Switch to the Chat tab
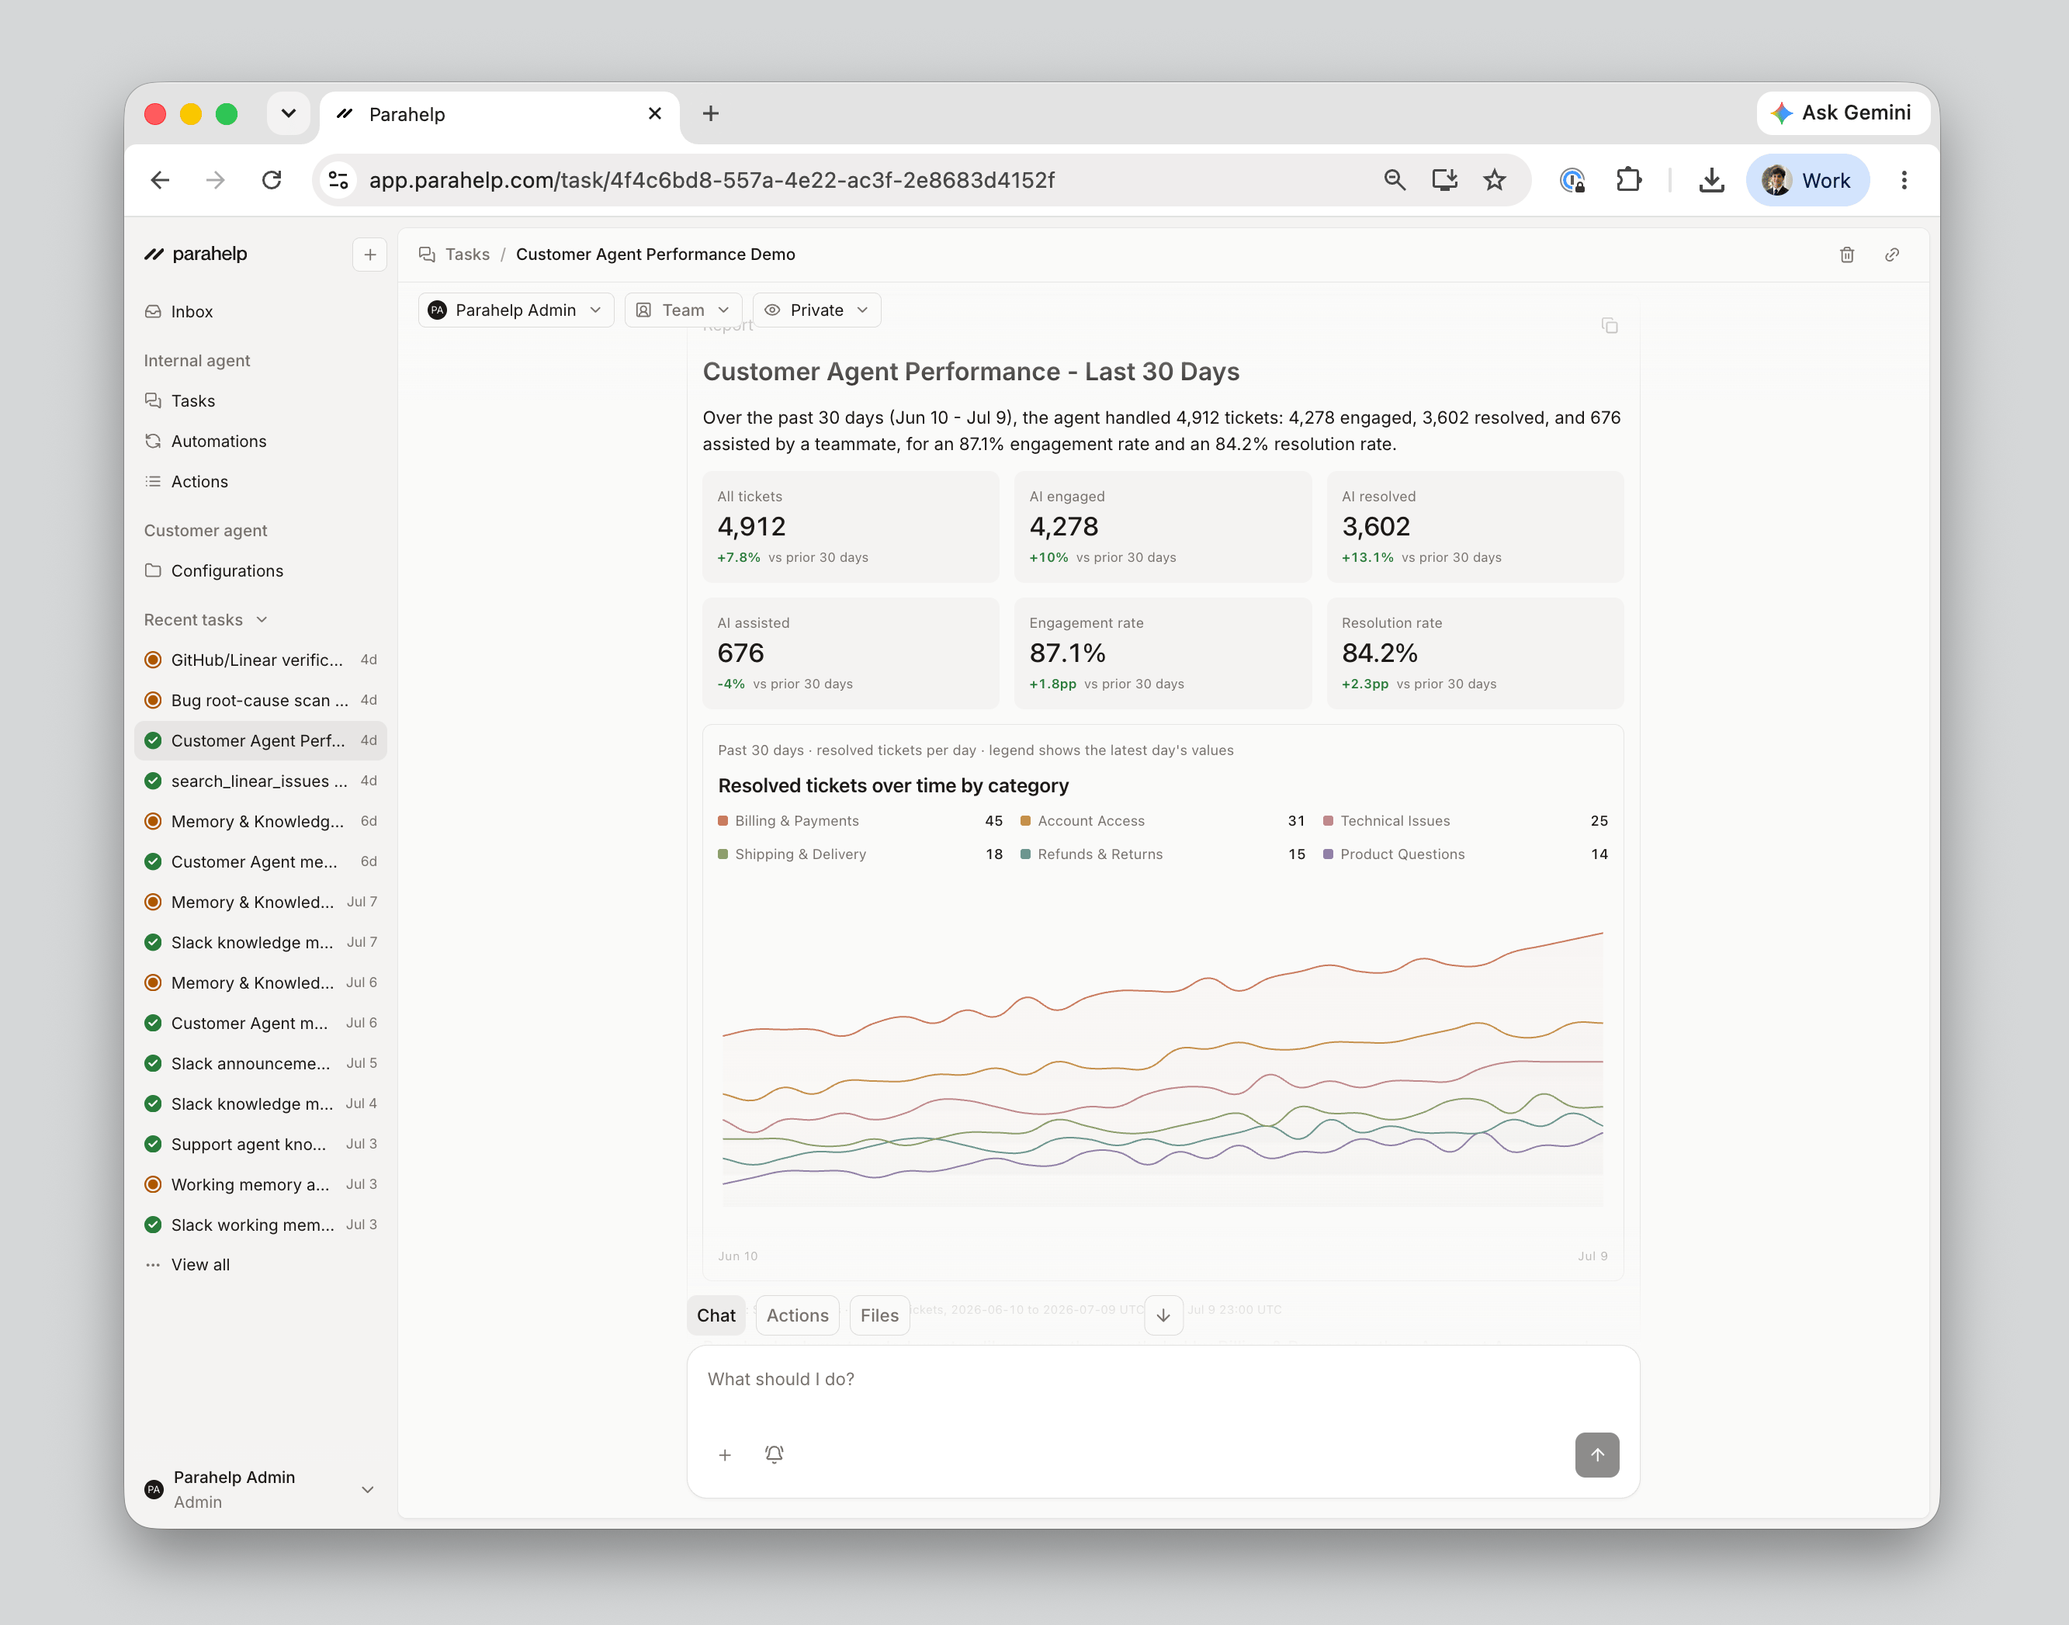Viewport: 2069px width, 1625px height. click(x=716, y=1315)
